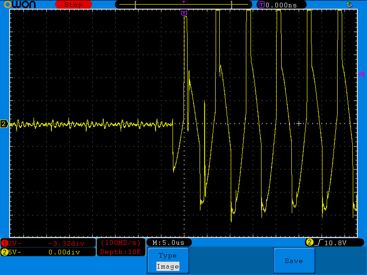
Task: Click the 100MS/s sample rate readout
Action: coord(121,243)
